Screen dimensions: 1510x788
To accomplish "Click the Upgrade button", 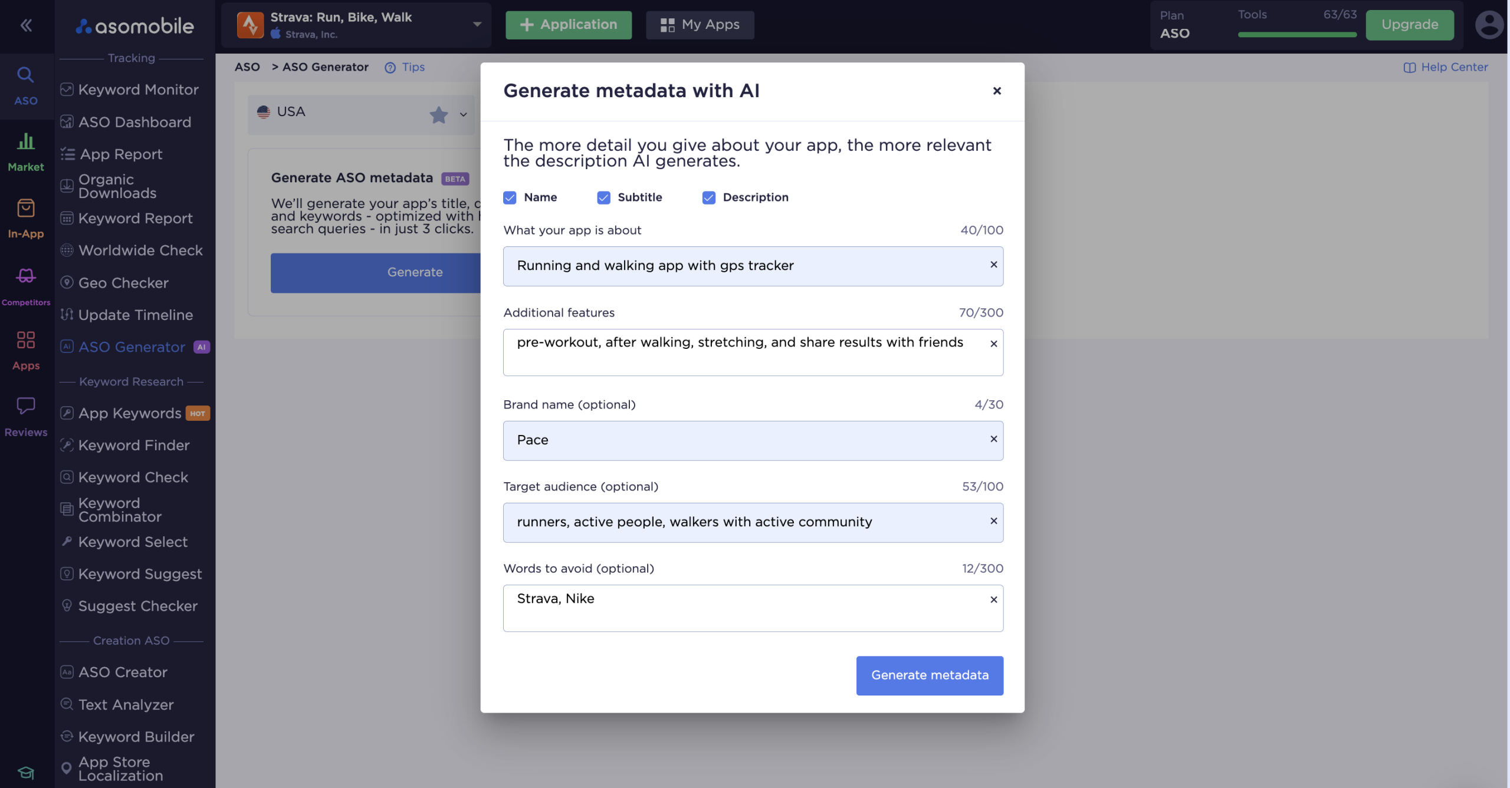I will pos(1410,25).
